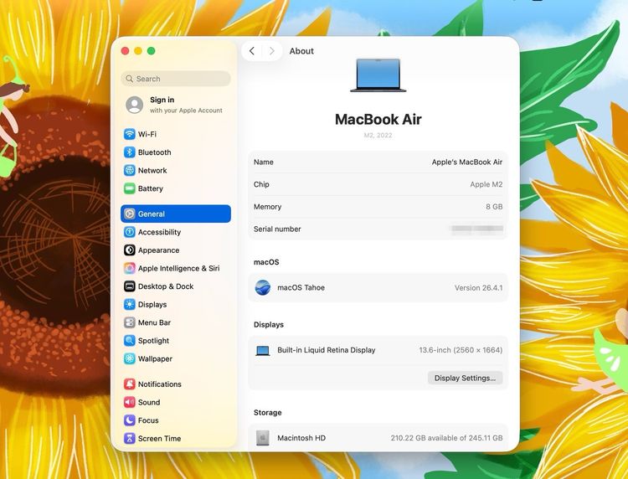Click the Macintosh HD drive icon
Viewport: 628px width, 479px height.
pos(263,438)
